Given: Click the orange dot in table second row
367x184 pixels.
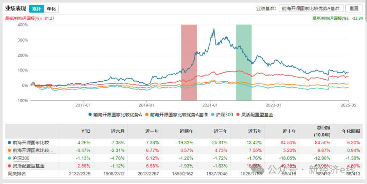Looking at the screenshot, I should 9,150.
